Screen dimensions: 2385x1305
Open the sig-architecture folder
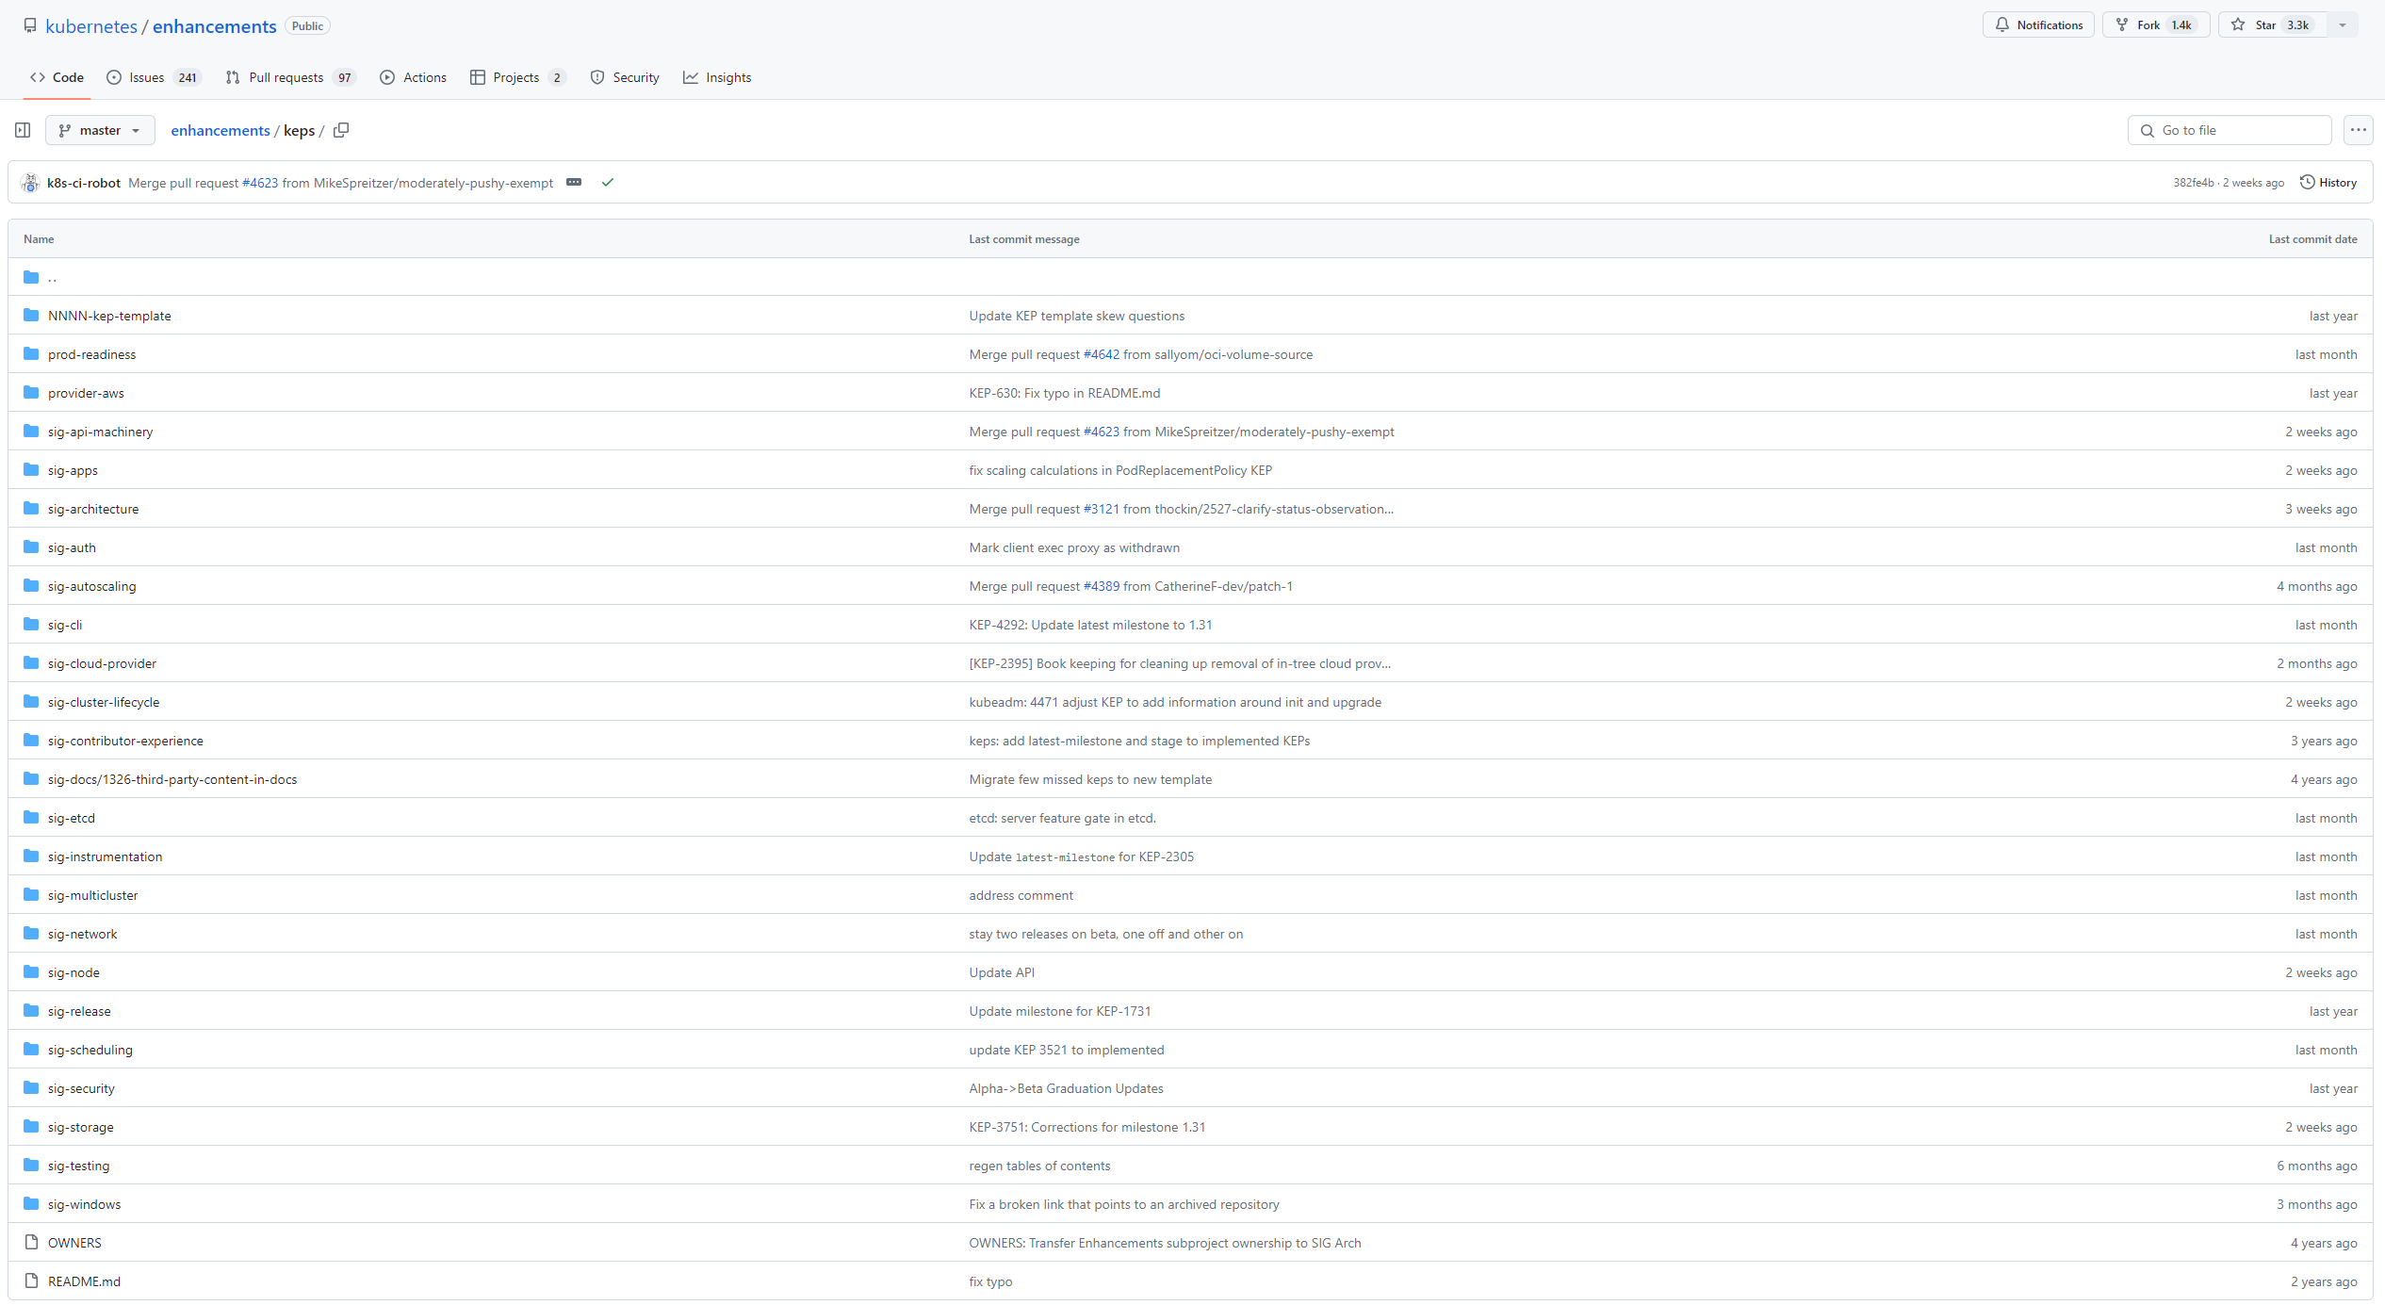click(x=93, y=509)
